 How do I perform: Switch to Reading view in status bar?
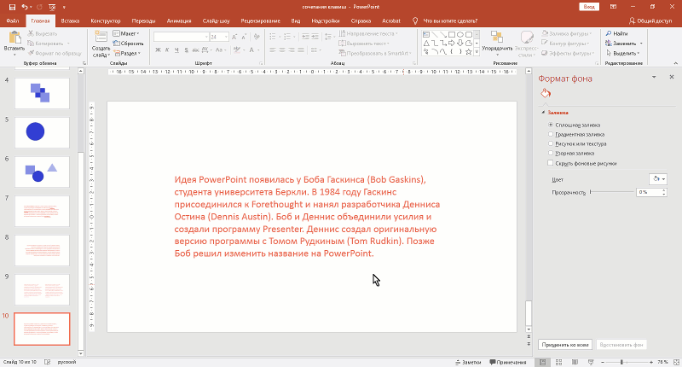pyautogui.click(x=575, y=362)
